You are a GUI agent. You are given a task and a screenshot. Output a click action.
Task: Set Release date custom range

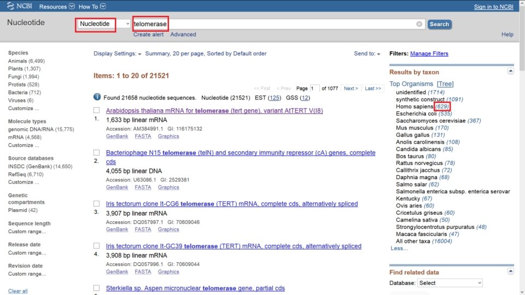coord(27,253)
